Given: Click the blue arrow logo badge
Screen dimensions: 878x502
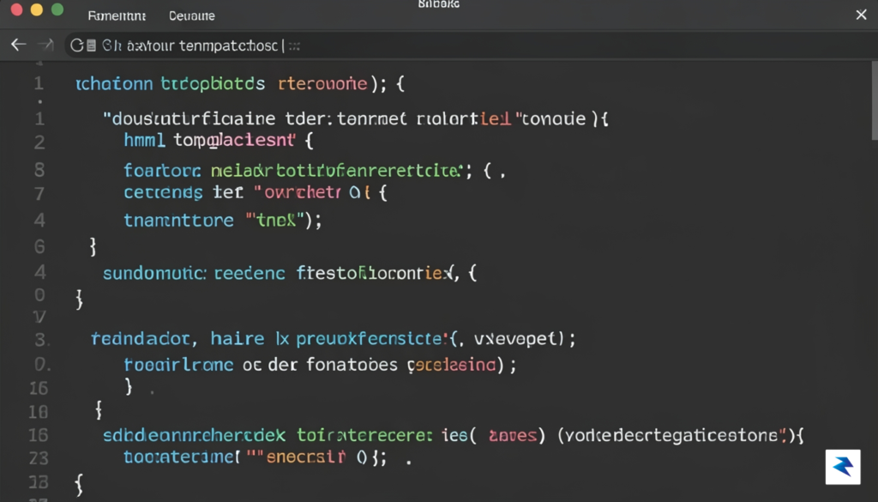Looking at the screenshot, I should [843, 467].
